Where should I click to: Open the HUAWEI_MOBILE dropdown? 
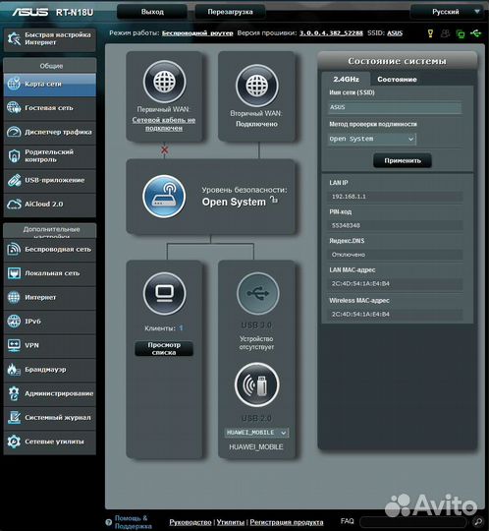256,433
